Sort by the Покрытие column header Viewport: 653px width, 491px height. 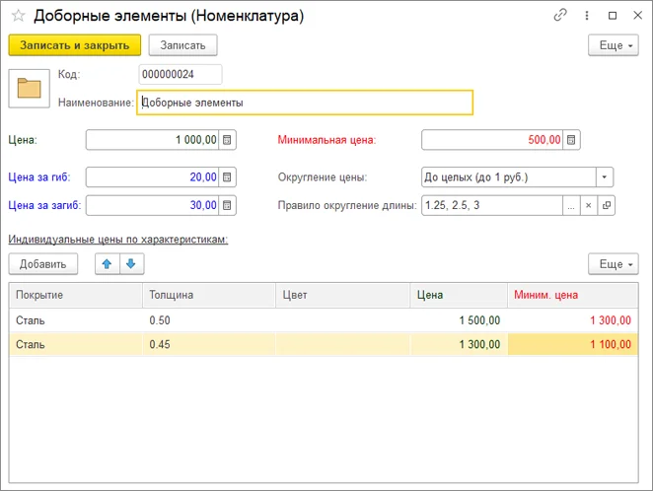point(76,295)
